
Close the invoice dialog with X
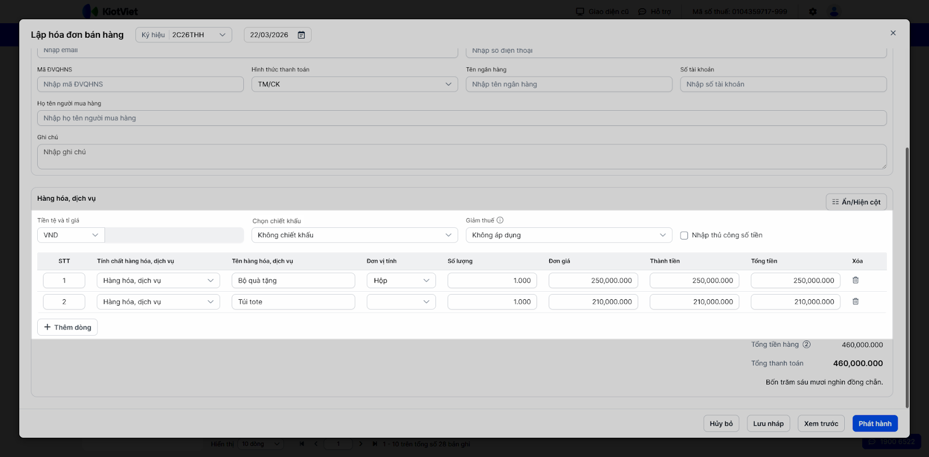[x=893, y=33]
